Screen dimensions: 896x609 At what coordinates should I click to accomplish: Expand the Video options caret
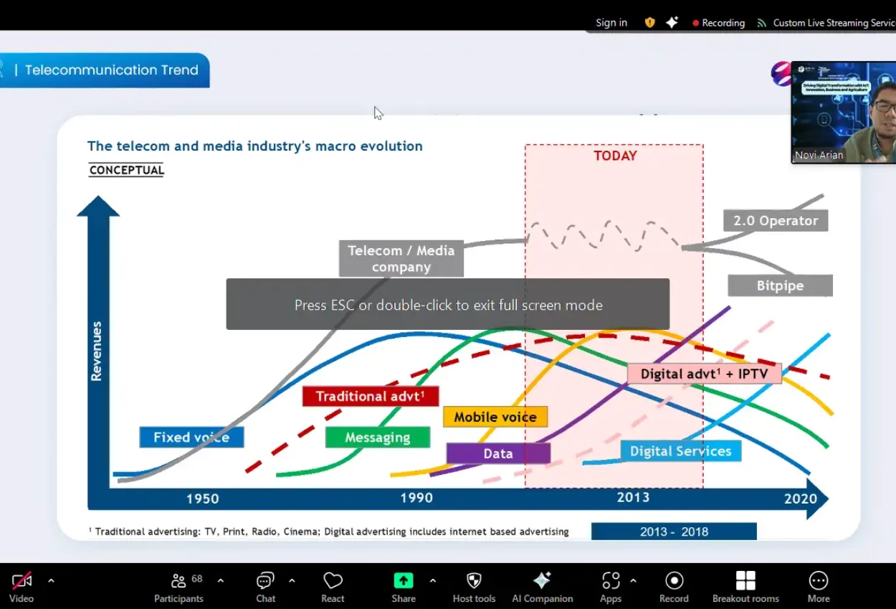click(51, 580)
